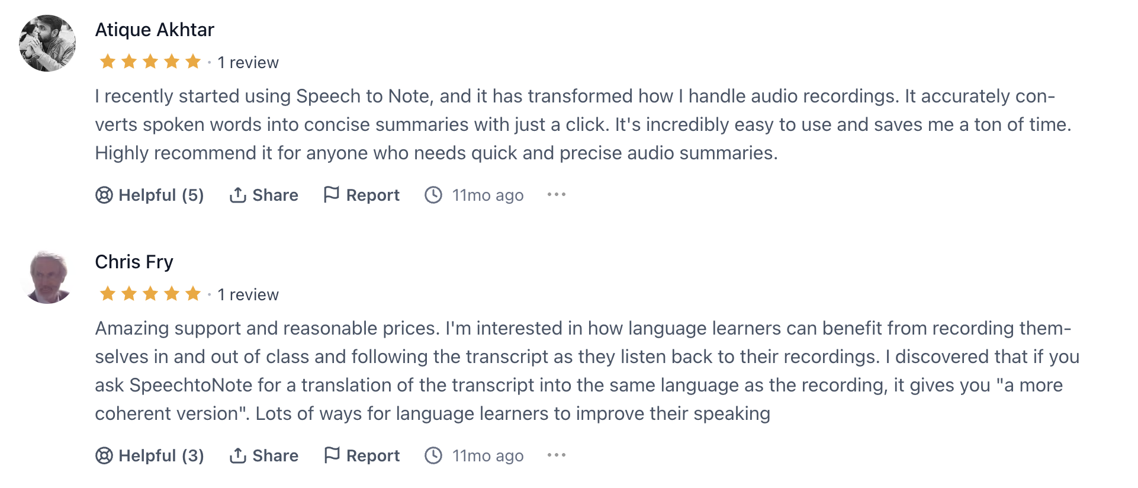Open the three-dot menu on Atique Akhtar's review
The height and width of the screenshot is (488, 1138).
[x=557, y=194]
